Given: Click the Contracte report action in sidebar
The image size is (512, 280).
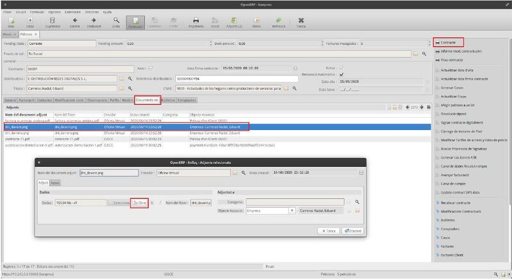Looking at the screenshot, I should tap(453, 42).
